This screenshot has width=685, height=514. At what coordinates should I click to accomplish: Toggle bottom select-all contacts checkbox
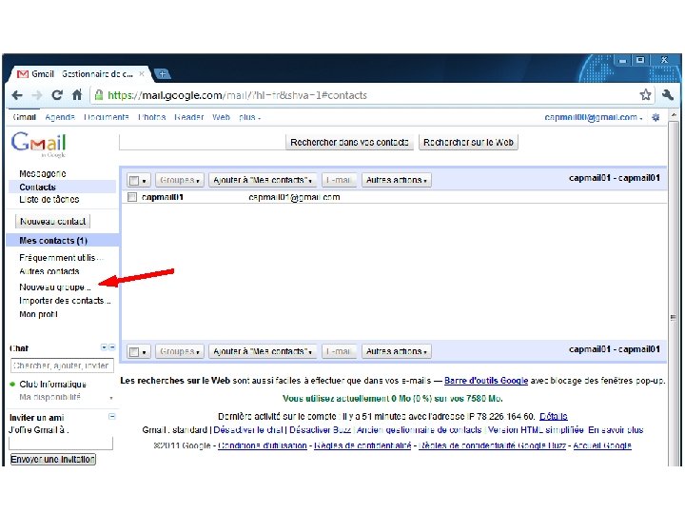[134, 351]
